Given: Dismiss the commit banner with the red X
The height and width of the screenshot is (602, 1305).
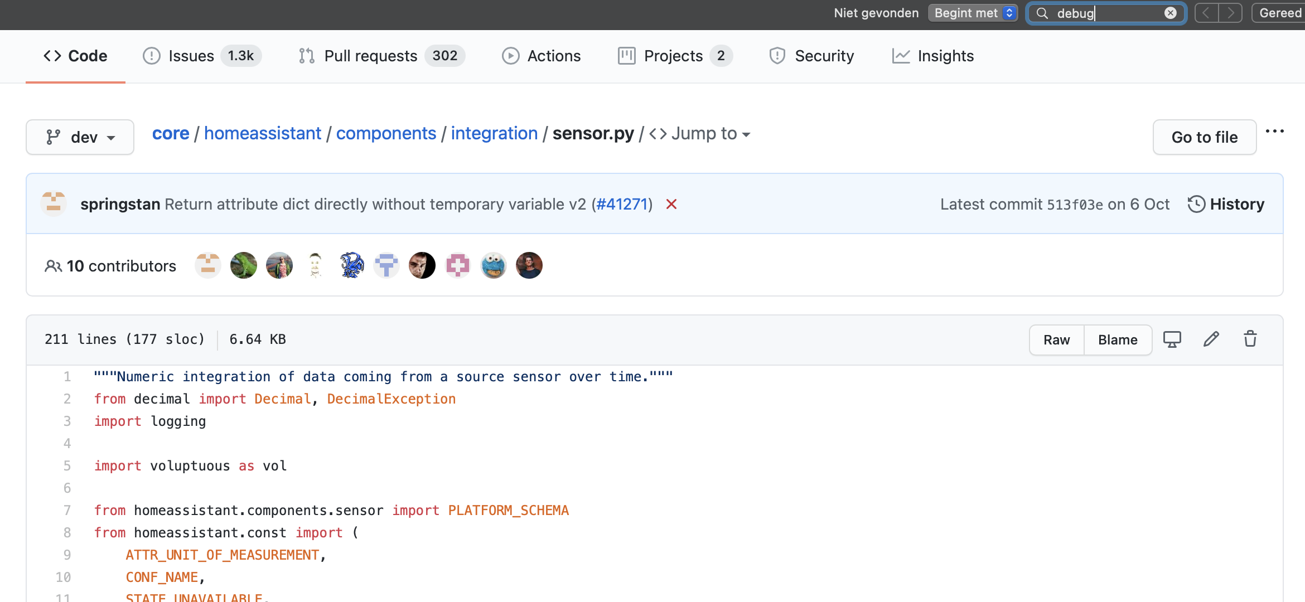Looking at the screenshot, I should [x=671, y=204].
